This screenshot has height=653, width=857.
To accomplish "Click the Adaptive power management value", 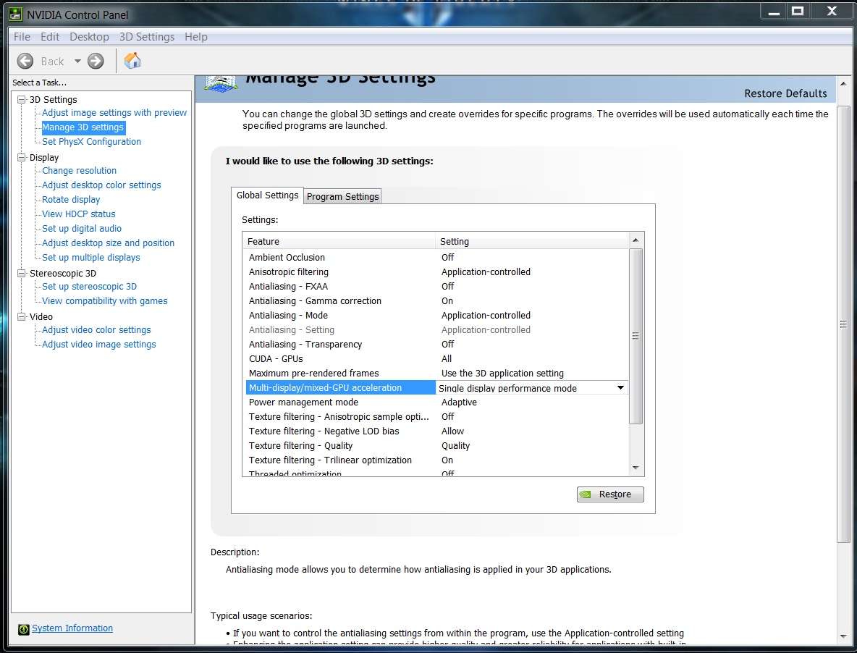I will (459, 403).
